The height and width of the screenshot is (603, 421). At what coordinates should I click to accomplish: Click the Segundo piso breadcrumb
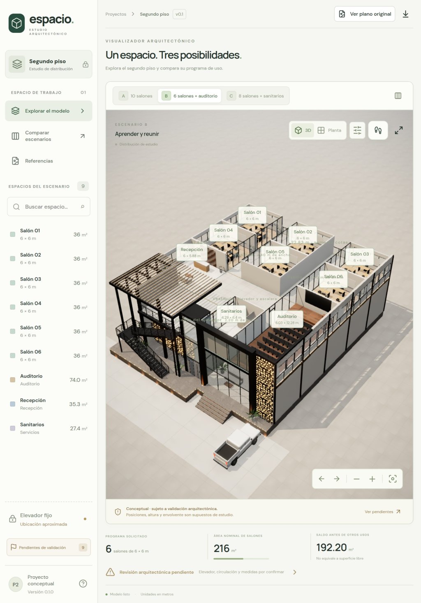pos(155,14)
